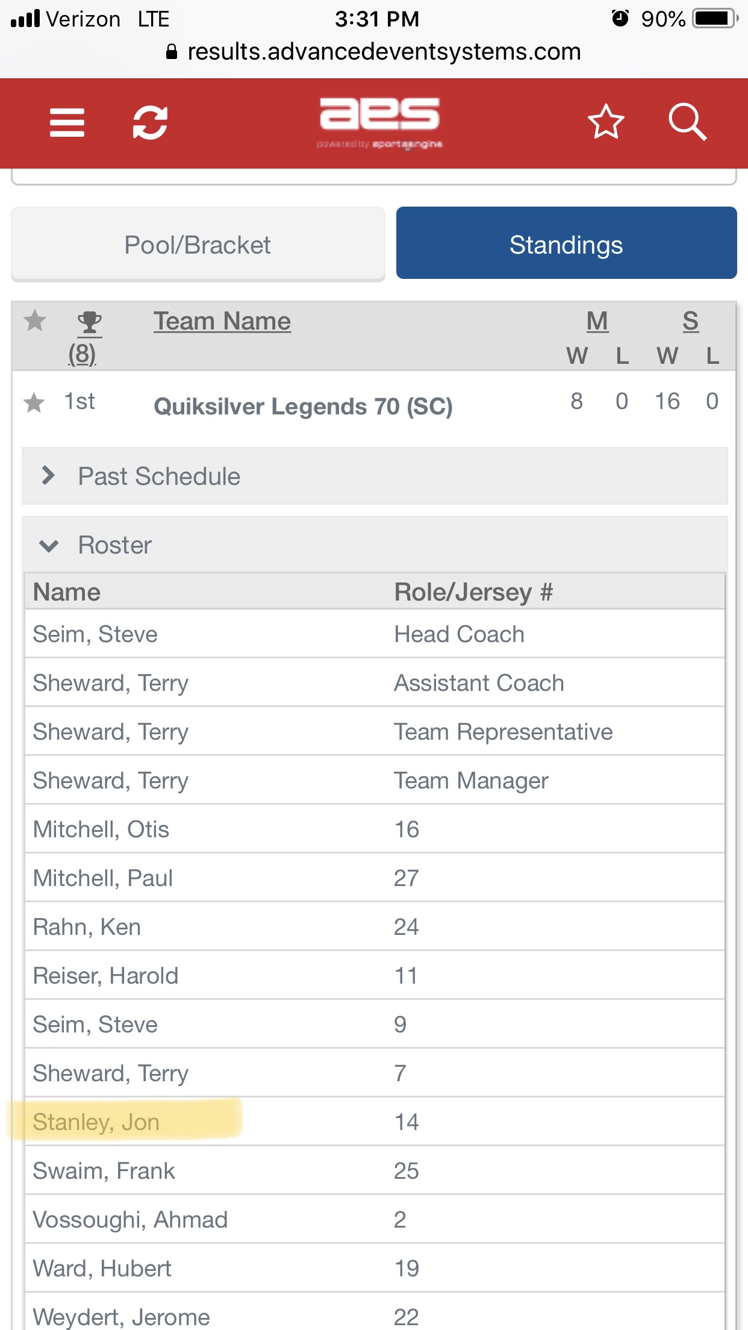This screenshot has width=748, height=1330.
Task: Sort by Team Name column
Action: coord(222,321)
